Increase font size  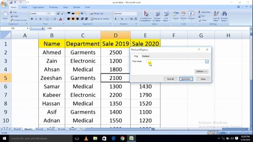[x=58, y=13]
